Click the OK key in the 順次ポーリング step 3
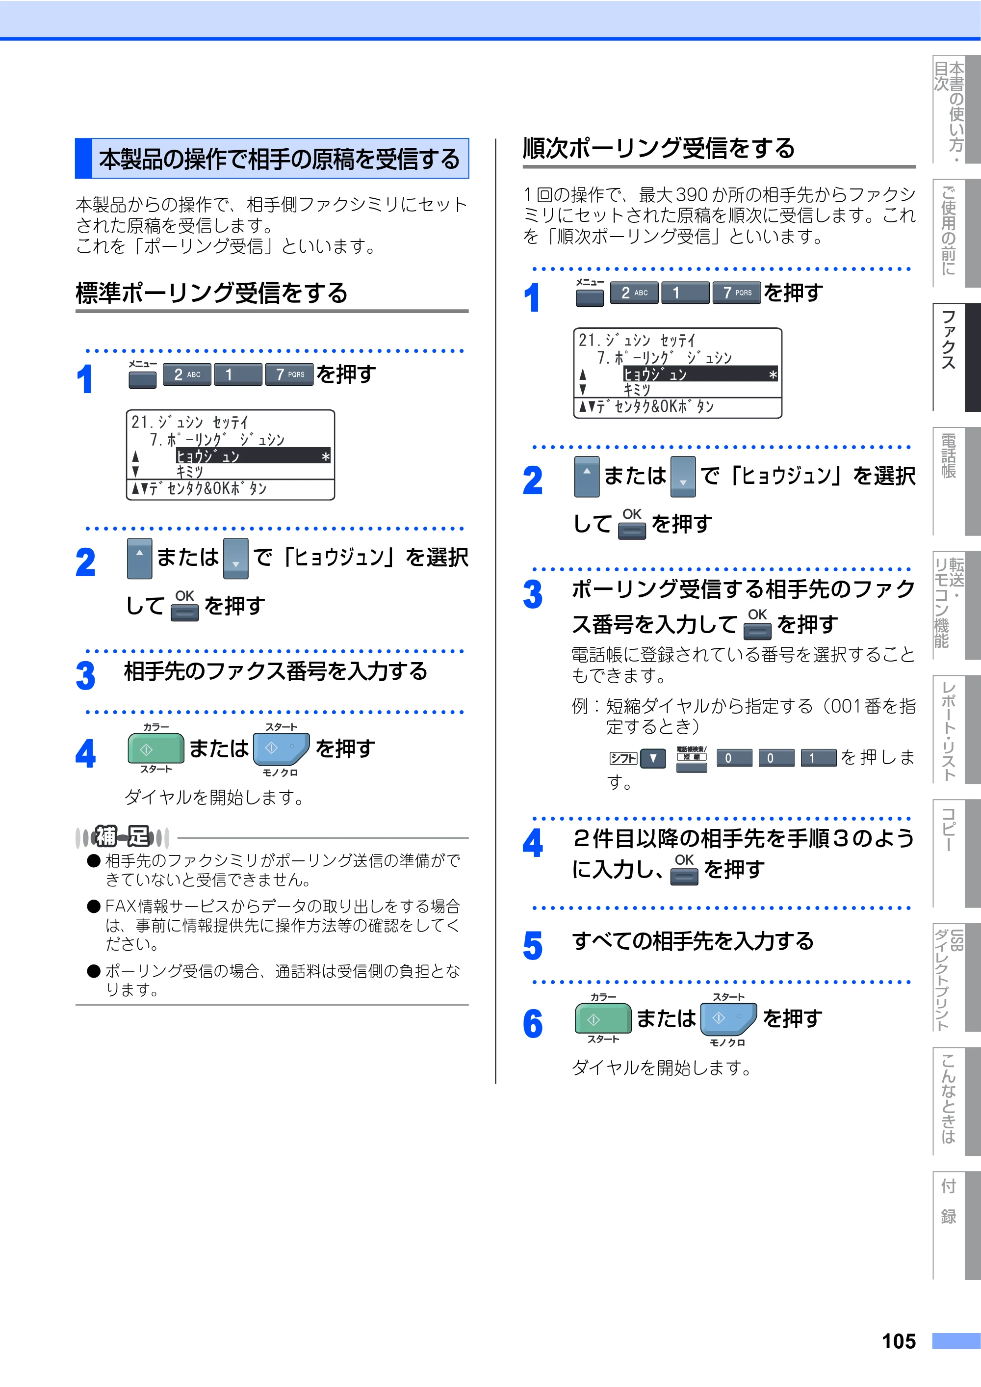The height and width of the screenshot is (1387, 981). pos(757,631)
